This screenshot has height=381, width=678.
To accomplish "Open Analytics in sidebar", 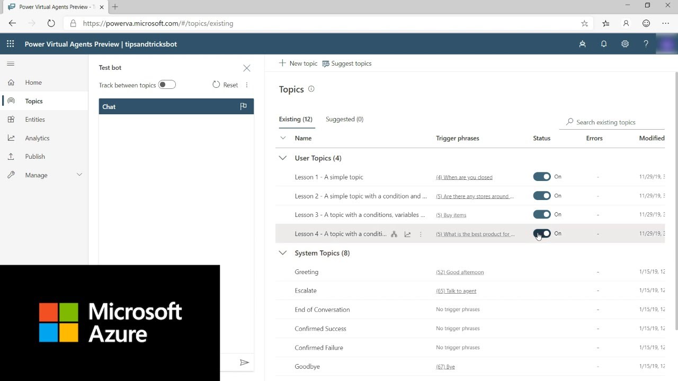I will (37, 138).
